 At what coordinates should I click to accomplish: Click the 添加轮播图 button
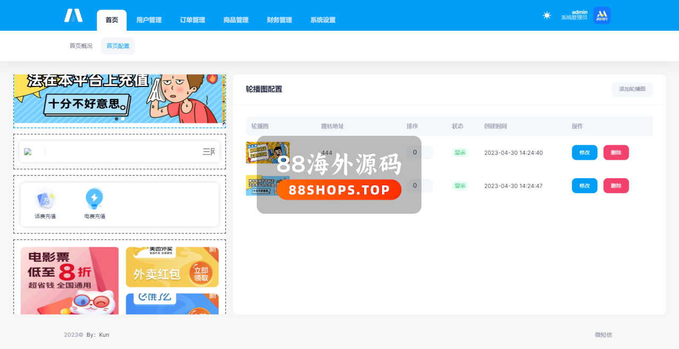pyautogui.click(x=632, y=89)
